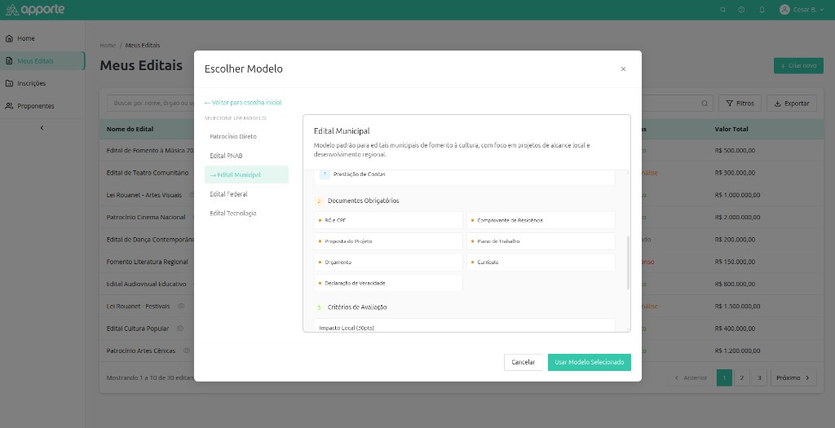Open search via header magnifier icon

coord(722,10)
